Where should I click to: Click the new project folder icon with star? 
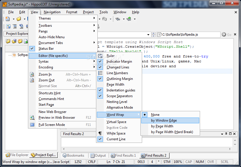pyautogui.click(x=20, y=41)
